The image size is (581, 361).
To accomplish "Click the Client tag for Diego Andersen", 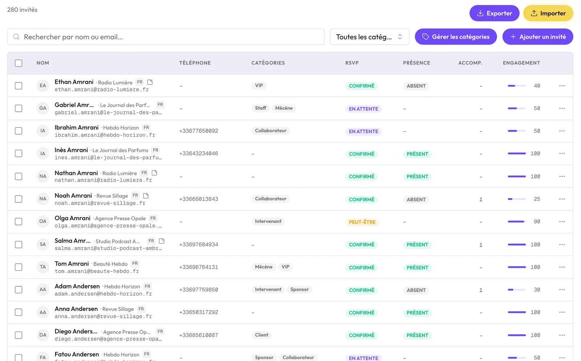I will coord(261,335).
